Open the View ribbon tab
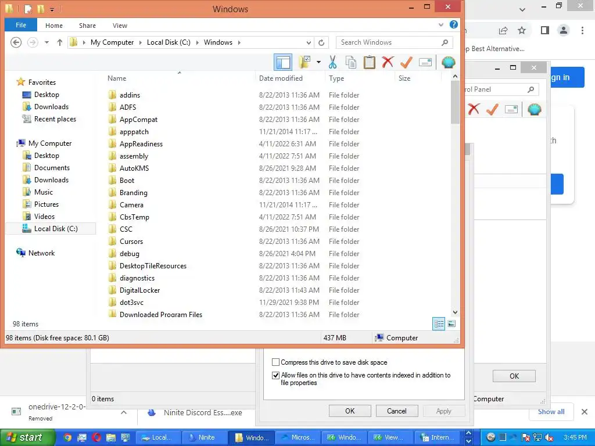This screenshot has width=595, height=446. (120, 26)
